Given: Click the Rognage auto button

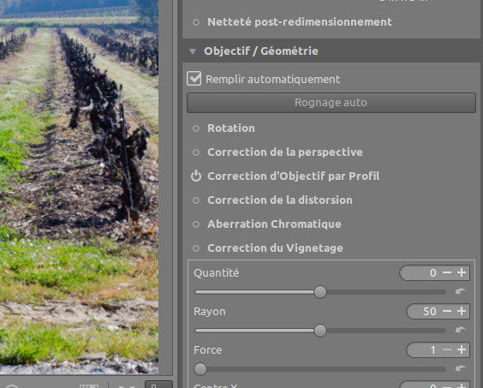Looking at the screenshot, I should tap(331, 103).
